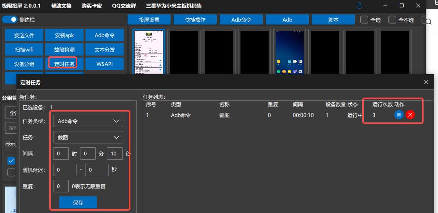Click the 发送文件 button
The width and height of the screenshot is (438, 213).
tap(24, 35)
